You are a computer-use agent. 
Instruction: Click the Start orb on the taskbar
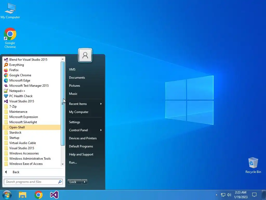point(7,195)
